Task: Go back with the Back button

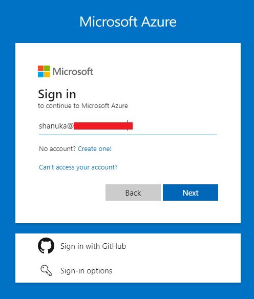Action: (x=133, y=193)
